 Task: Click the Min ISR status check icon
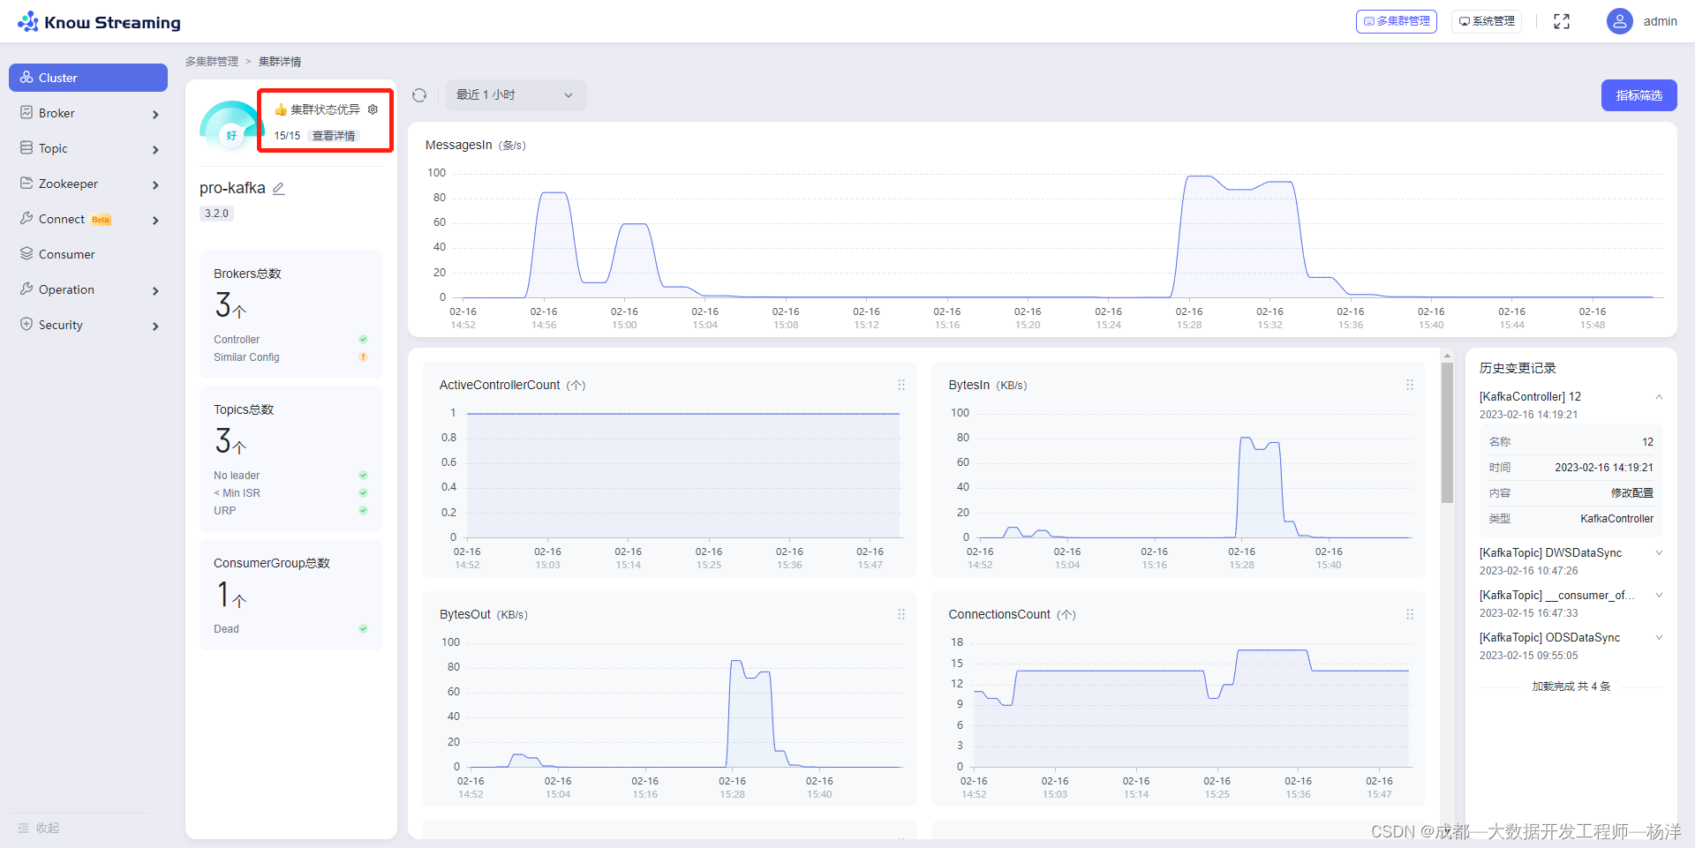click(363, 493)
